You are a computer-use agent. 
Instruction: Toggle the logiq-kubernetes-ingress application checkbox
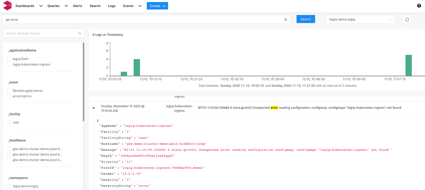[x=9, y=64]
